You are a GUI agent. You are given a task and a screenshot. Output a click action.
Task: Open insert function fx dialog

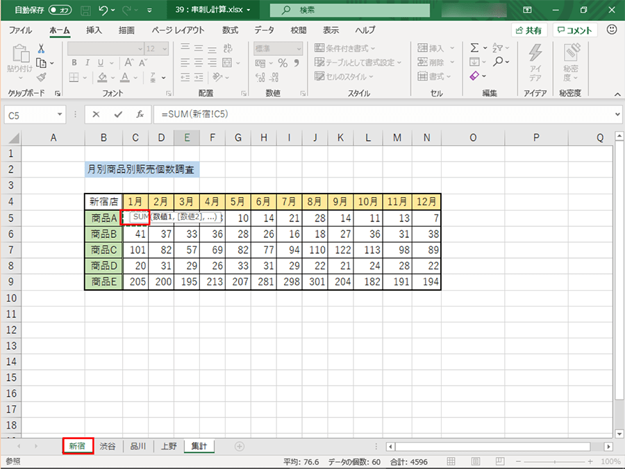[x=140, y=114]
